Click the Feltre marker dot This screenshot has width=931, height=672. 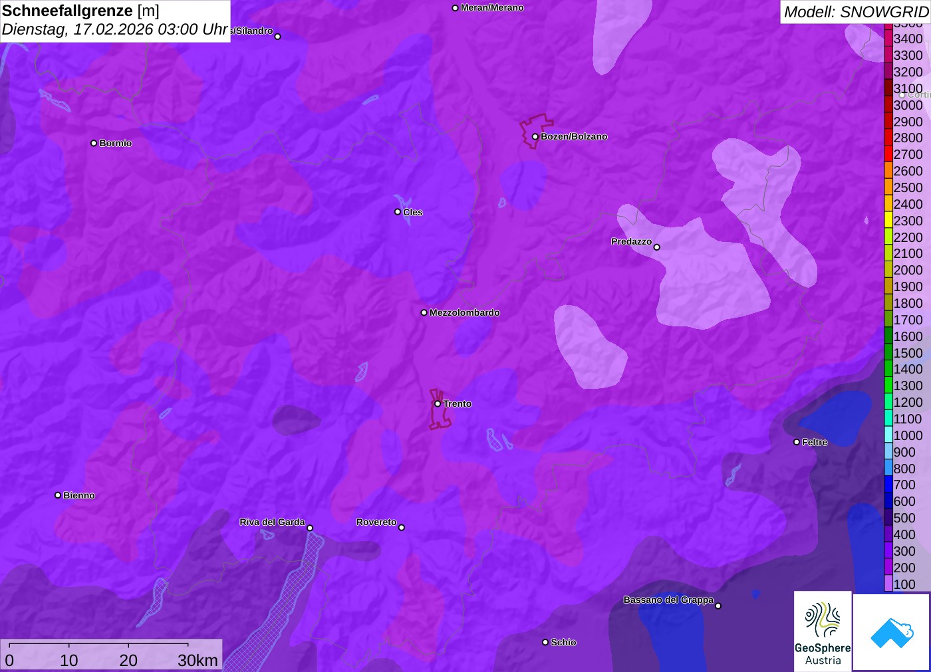click(797, 442)
